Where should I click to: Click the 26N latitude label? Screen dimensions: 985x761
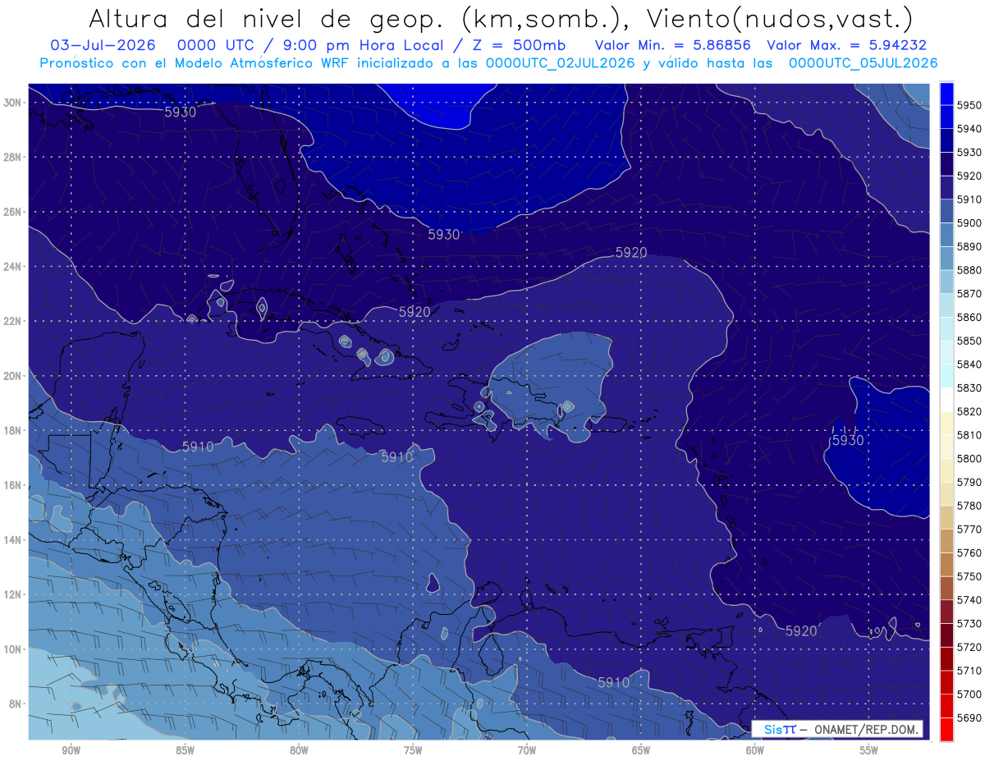(13, 212)
